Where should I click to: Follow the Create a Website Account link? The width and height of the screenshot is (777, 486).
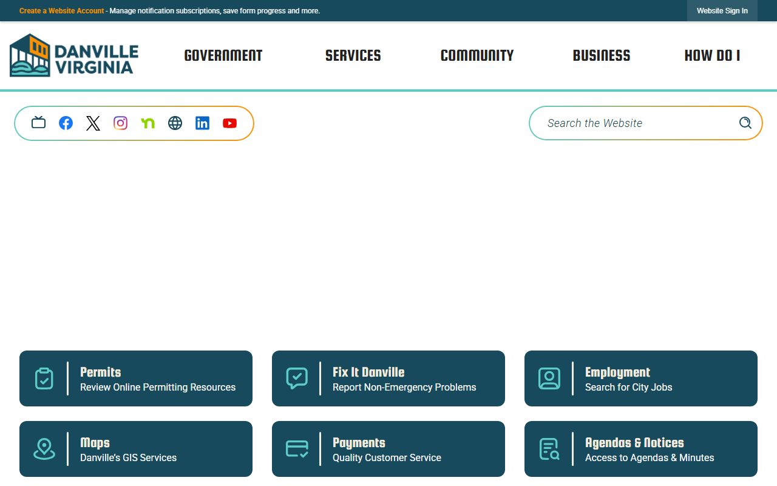point(61,11)
